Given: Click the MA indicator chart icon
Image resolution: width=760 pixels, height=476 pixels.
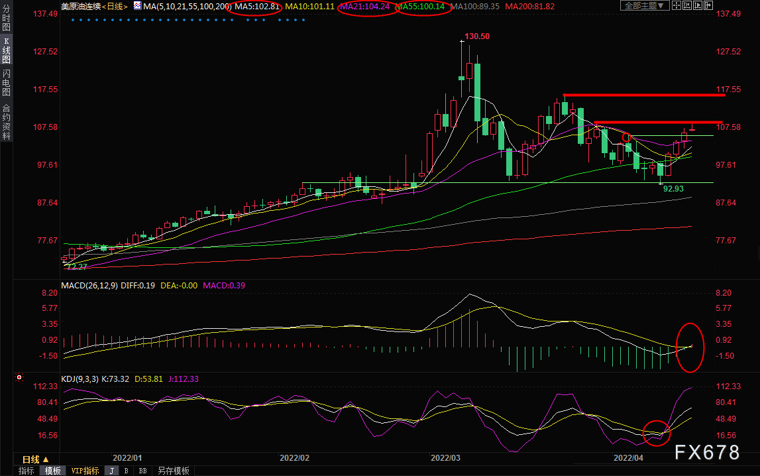Looking at the screenshot, I should point(137,6).
